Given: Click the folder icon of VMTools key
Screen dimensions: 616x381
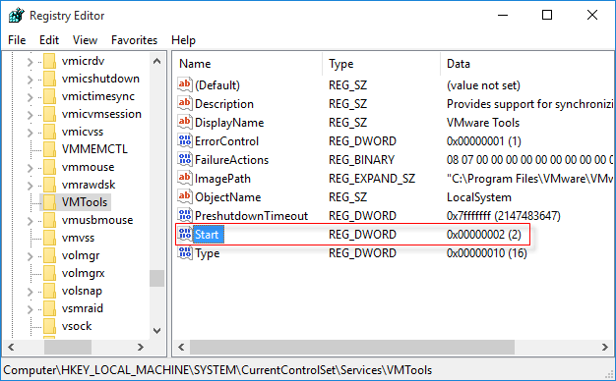Looking at the screenshot, I should 49,202.
